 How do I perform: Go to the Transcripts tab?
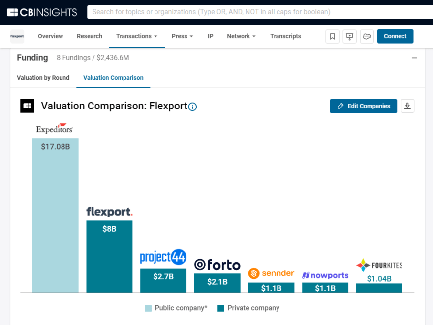pyautogui.click(x=285, y=36)
